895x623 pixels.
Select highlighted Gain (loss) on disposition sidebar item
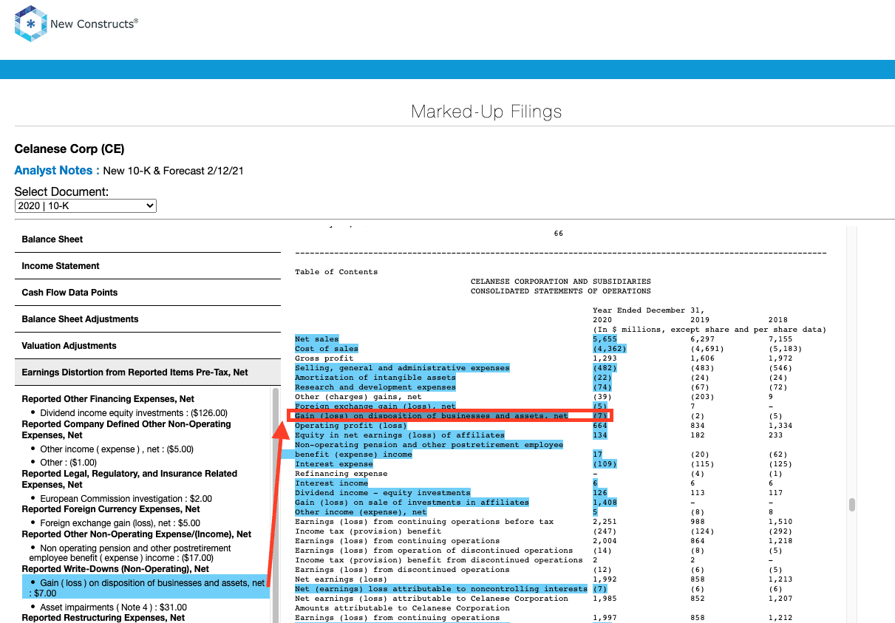[x=146, y=588]
